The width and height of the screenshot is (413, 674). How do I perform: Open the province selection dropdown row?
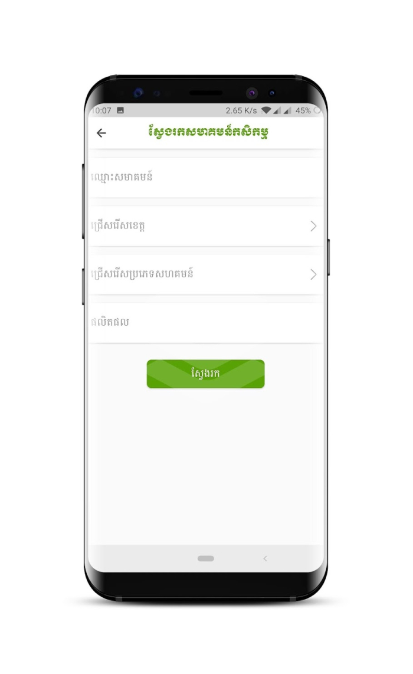pyautogui.click(x=205, y=225)
